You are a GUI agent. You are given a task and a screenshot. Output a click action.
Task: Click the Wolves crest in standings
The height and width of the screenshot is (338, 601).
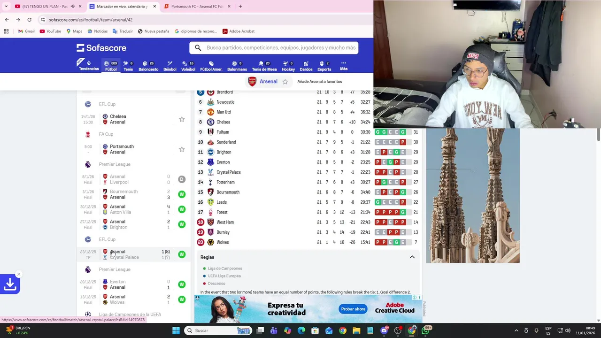(210, 242)
